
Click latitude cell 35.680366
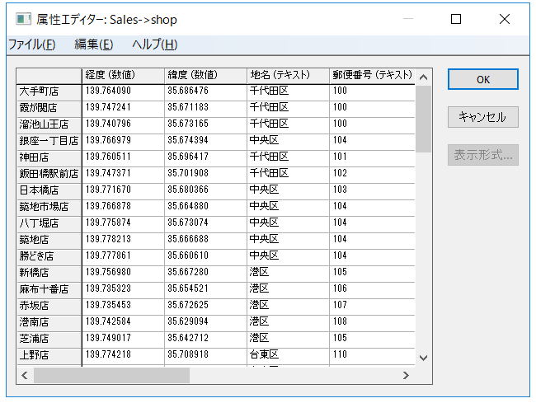(x=205, y=191)
